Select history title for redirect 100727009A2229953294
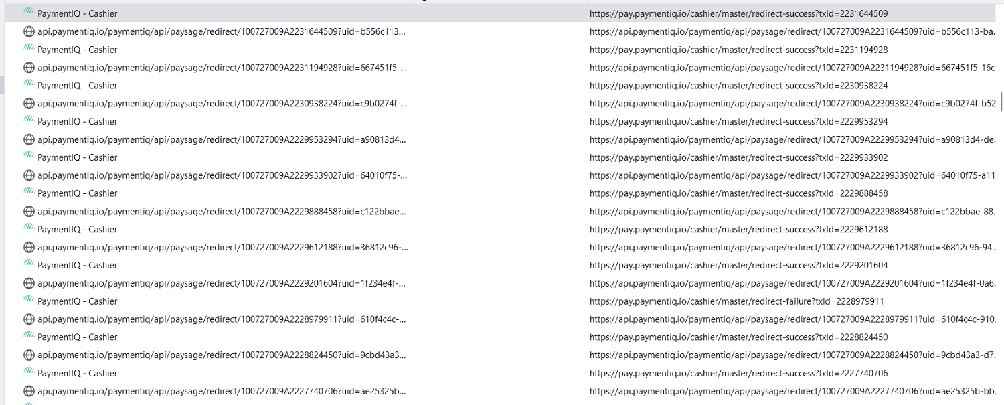This screenshot has height=405, width=1004. (x=222, y=139)
